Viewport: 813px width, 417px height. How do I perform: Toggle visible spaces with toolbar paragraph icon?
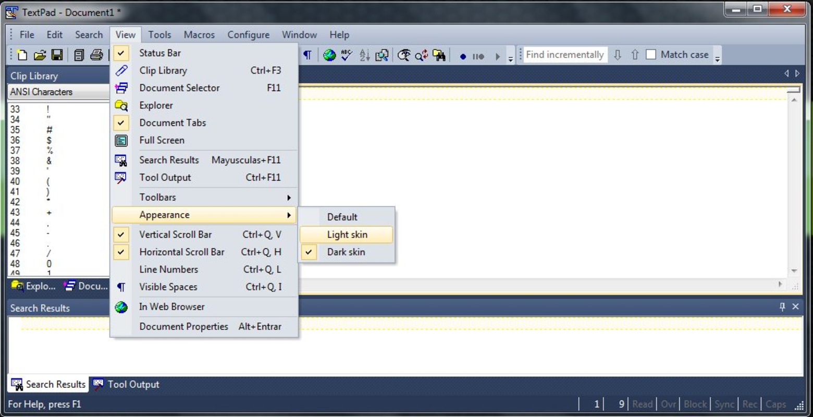307,55
